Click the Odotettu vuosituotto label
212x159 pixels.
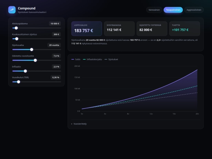(23, 56)
